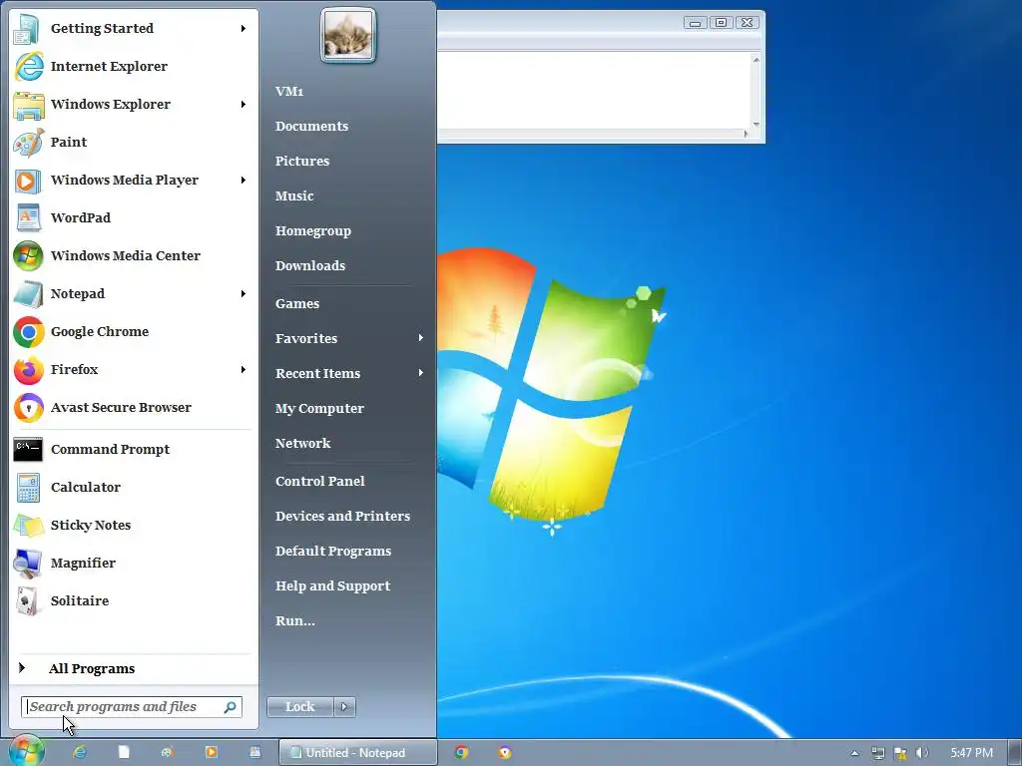Screen dimensions: 1022x766
Task: Click Notepad horizontal scrollbar right arrow
Action: (746, 135)
